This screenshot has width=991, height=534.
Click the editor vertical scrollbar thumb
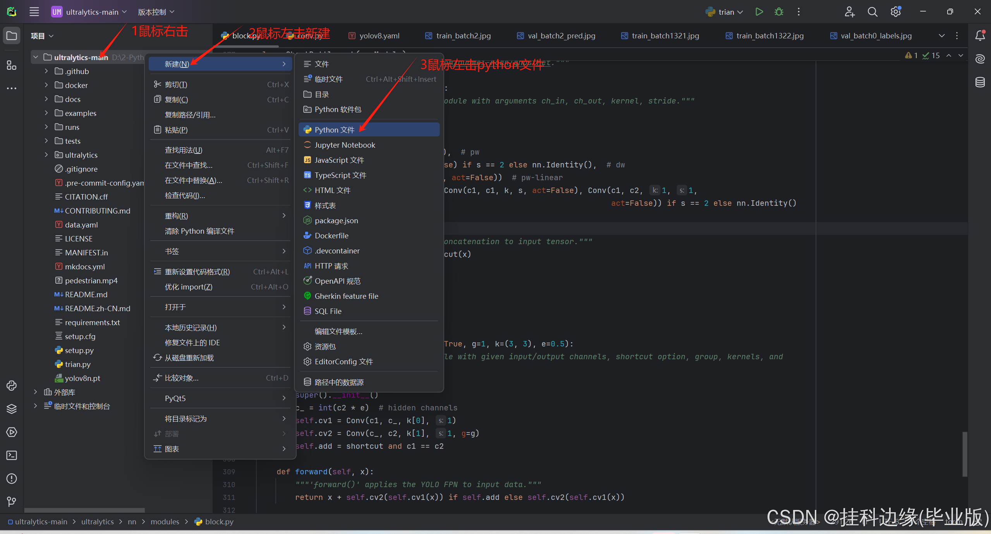(x=965, y=454)
